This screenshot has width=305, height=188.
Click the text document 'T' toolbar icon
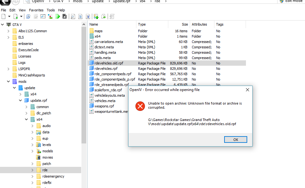(x=88, y=16)
